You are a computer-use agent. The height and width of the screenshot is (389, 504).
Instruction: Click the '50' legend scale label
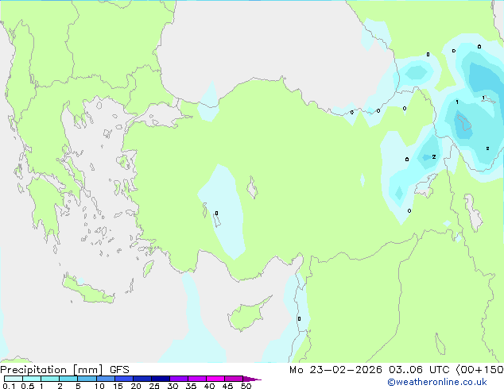pyautogui.click(x=246, y=386)
